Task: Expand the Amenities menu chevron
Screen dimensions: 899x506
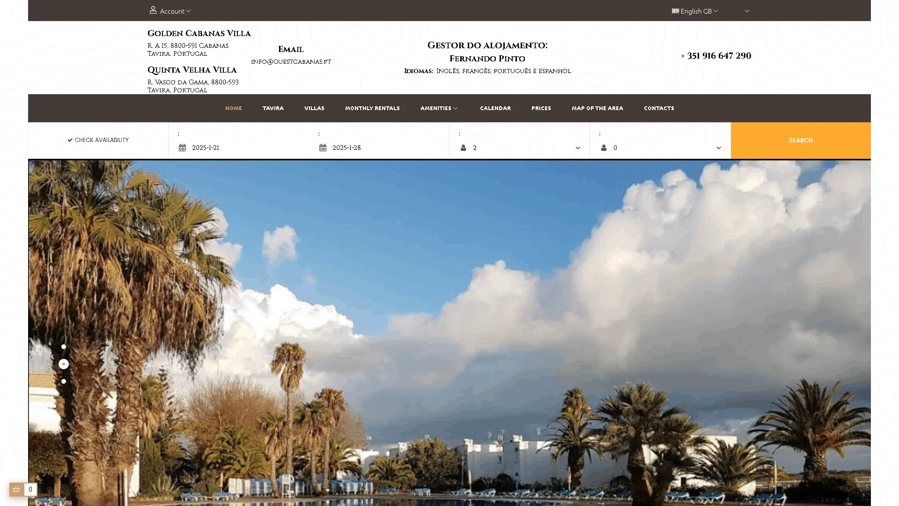Action: tap(455, 108)
